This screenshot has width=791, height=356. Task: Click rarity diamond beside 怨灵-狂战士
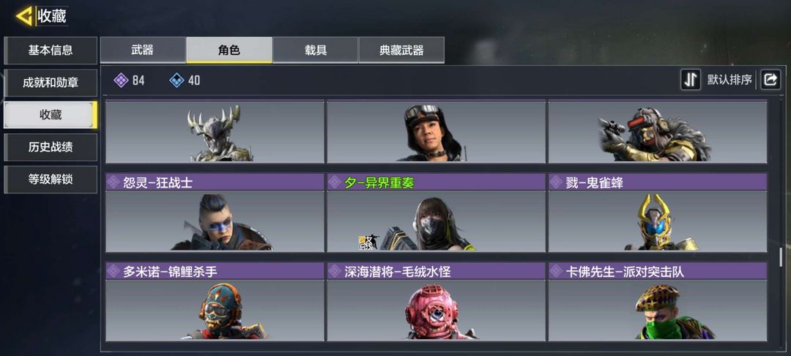click(114, 182)
